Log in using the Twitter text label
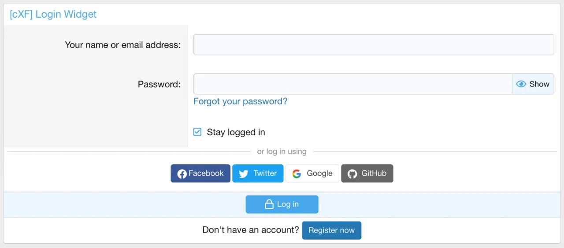Screen dimensions: 564x248 tap(265, 174)
